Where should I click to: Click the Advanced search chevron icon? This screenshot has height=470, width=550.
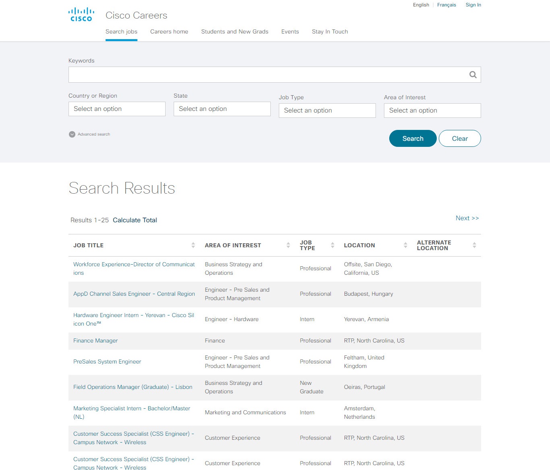72,134
